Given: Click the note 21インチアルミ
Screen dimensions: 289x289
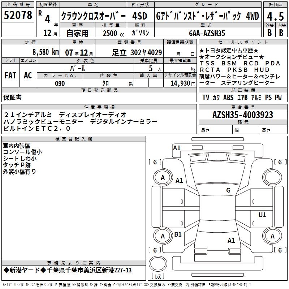Looking at the screenshot, I should click(28, 115).
